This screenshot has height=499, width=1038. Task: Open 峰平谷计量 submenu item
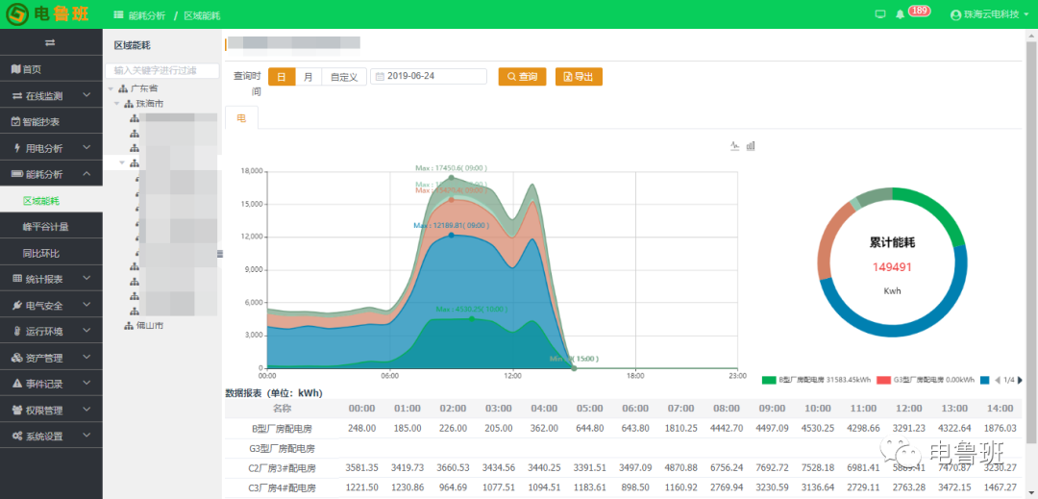coord(45,227)
